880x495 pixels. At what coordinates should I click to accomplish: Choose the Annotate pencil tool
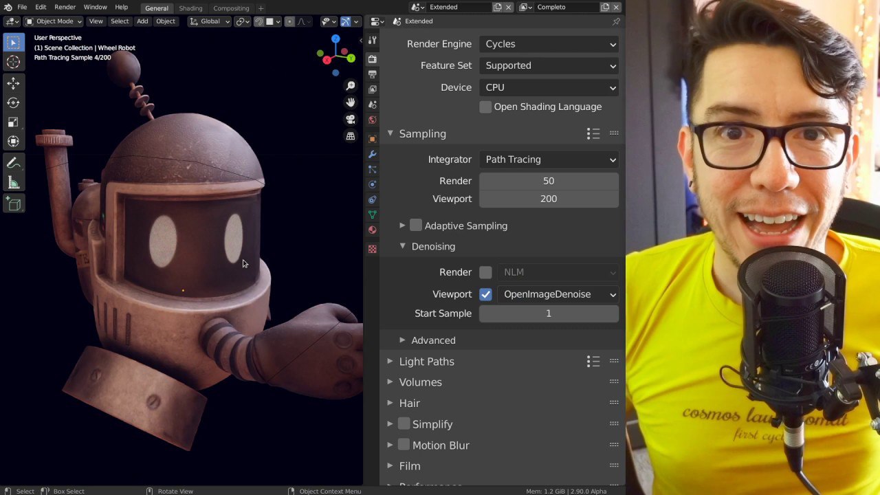point(13,164)
